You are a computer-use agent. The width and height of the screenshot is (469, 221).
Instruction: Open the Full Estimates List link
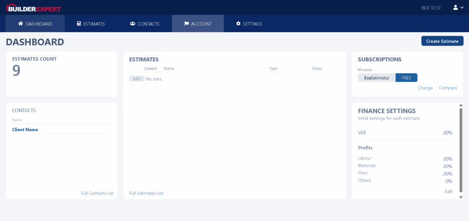[146, 193]
